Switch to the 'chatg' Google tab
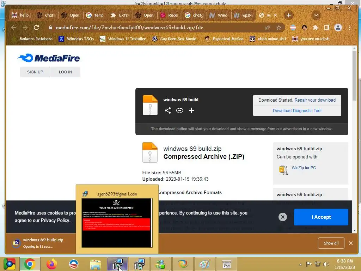361x271 pixels. click(x=194, y=15)
